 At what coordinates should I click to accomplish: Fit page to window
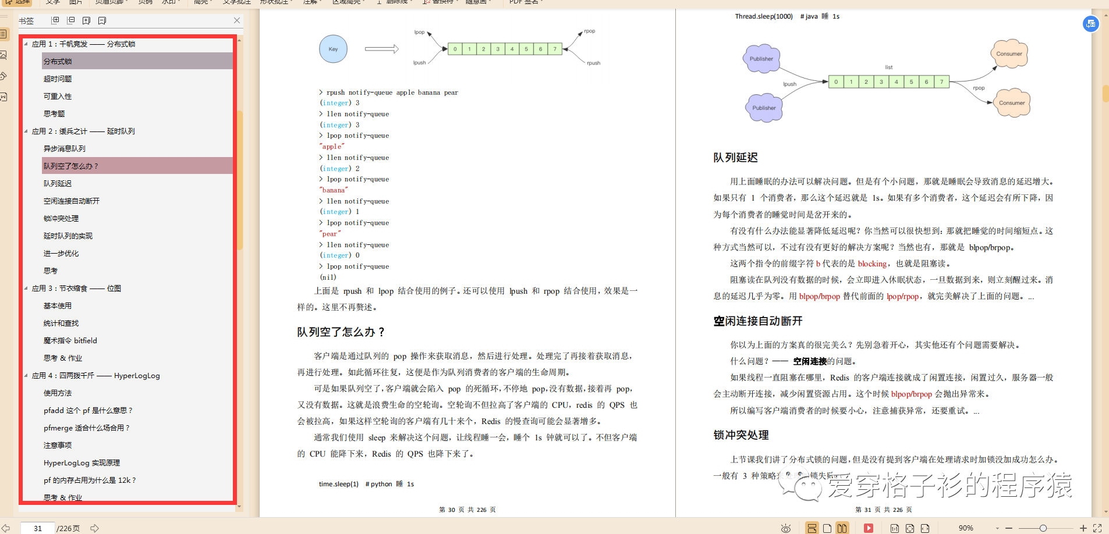(x=910, y=528)
